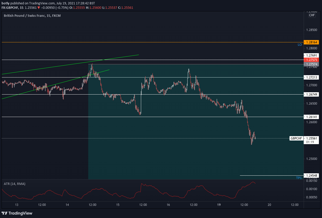Click the date label 16 on time axis
The width and height of the screenshot is (322, 218).
(168, 205)
